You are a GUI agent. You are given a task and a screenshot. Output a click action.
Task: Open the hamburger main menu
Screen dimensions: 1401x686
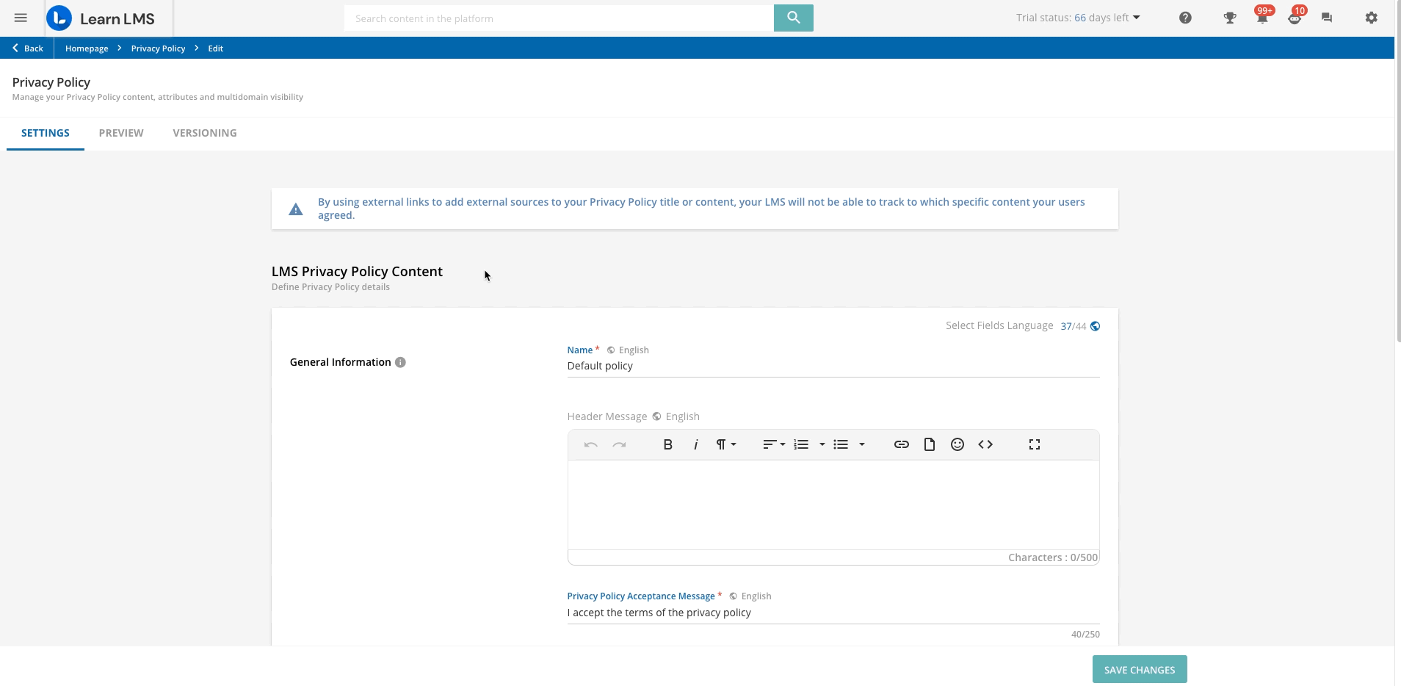tap(21, 18)
